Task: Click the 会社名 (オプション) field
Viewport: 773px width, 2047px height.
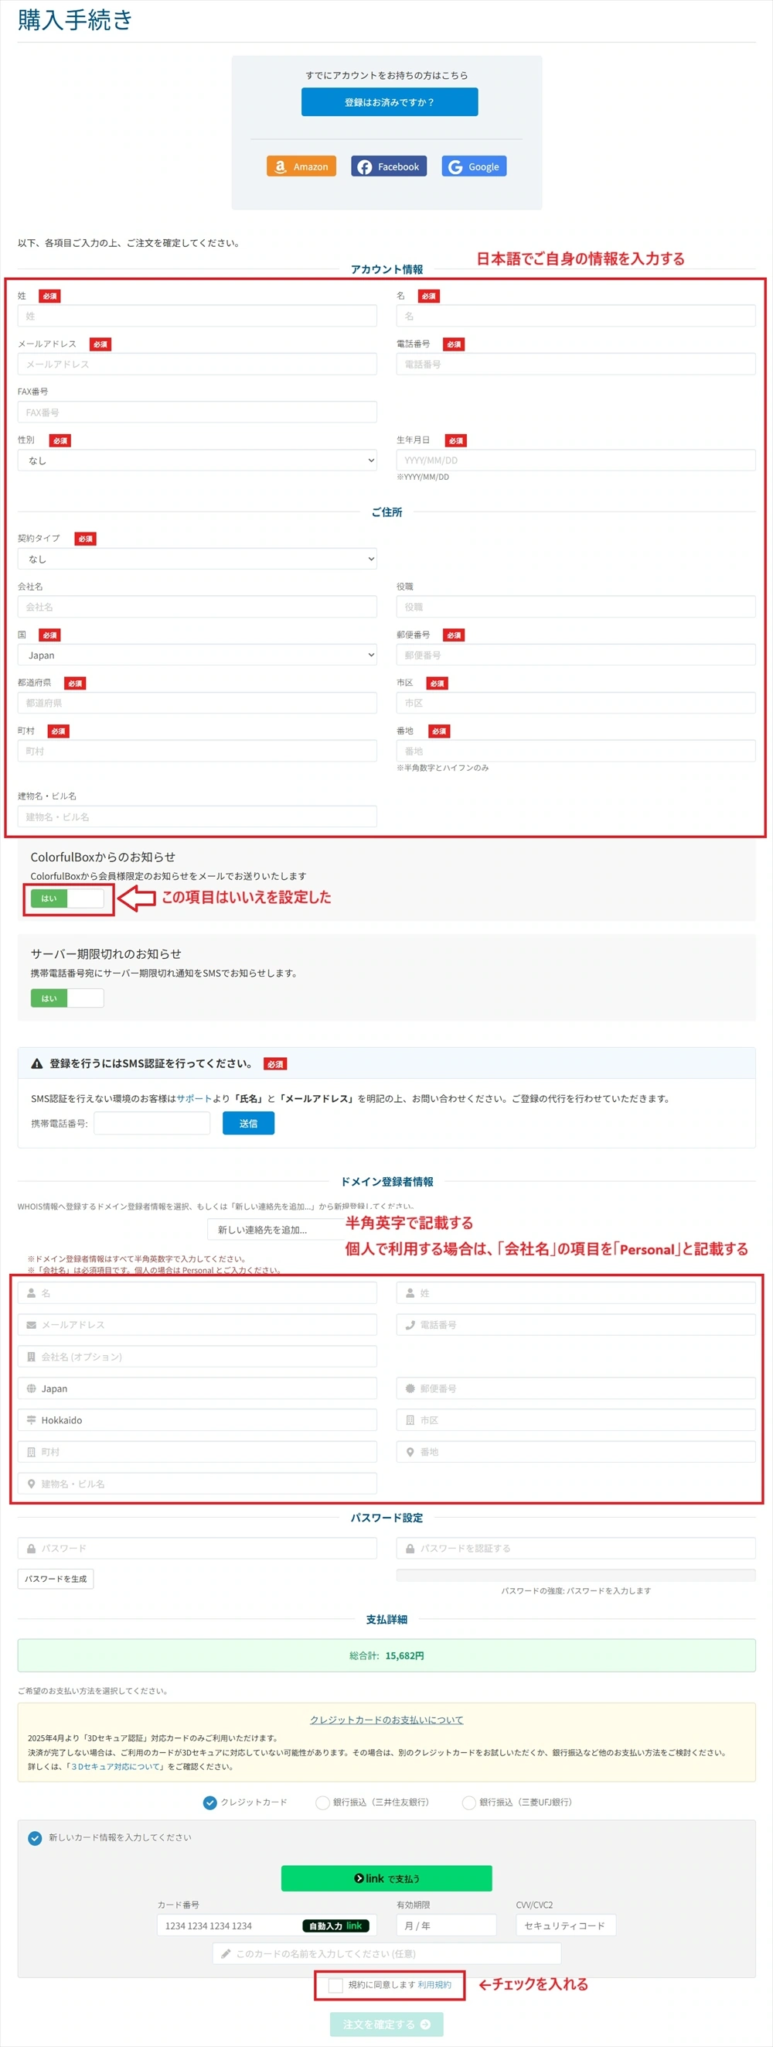Action: point(197,1357)
